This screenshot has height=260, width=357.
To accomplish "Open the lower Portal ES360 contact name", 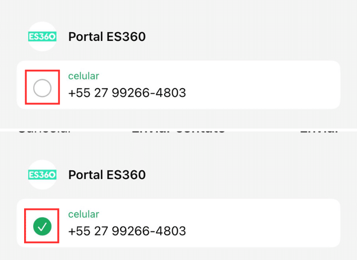I will [x=107, y=175].
